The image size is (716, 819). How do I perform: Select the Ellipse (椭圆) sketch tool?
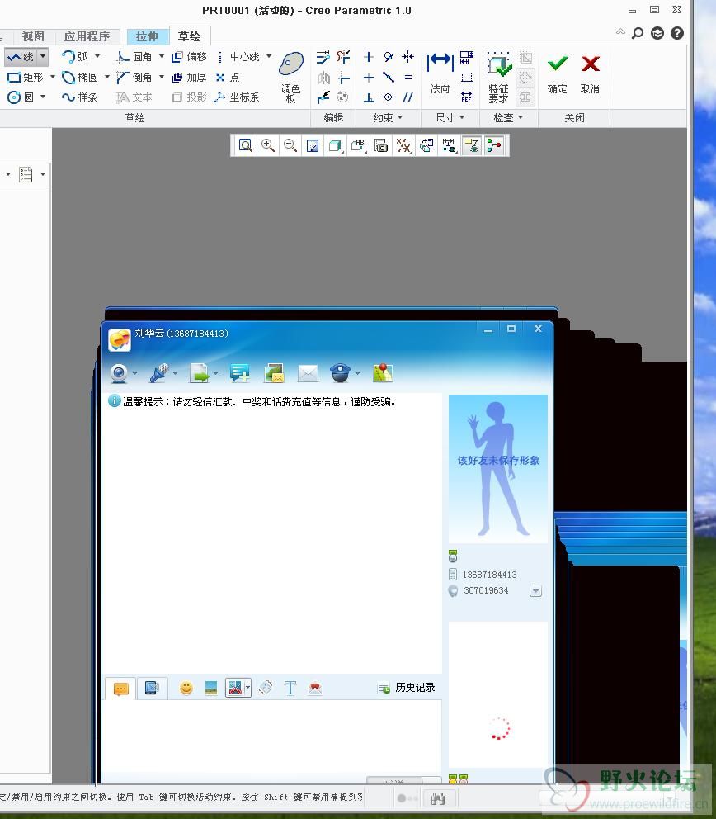(x=80, y=78)
